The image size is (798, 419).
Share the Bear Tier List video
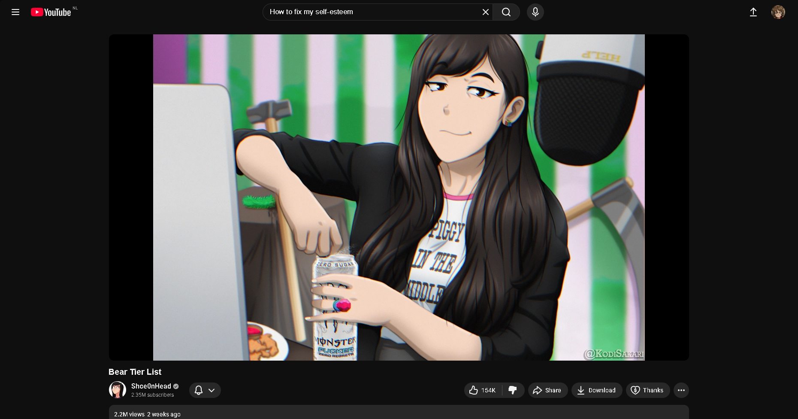pos(547,390)
